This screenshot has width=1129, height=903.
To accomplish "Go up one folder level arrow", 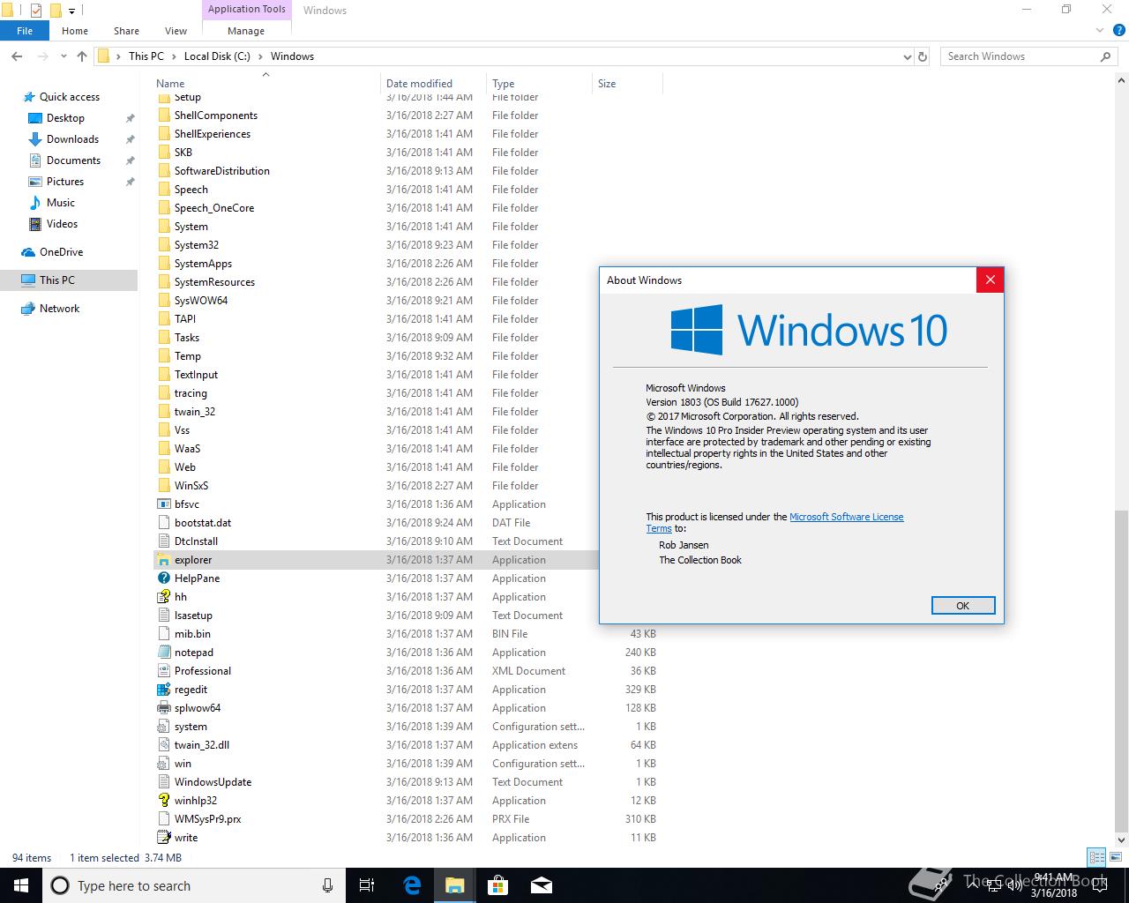I will click(82, 56).
